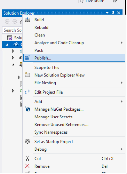Click the NuGet package manager icon

27,109
